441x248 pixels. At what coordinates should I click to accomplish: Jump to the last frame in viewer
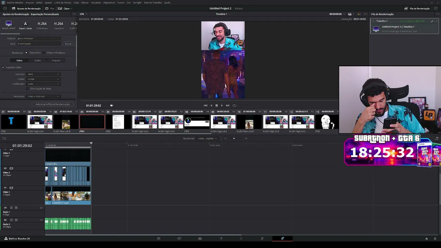(228, 105)
